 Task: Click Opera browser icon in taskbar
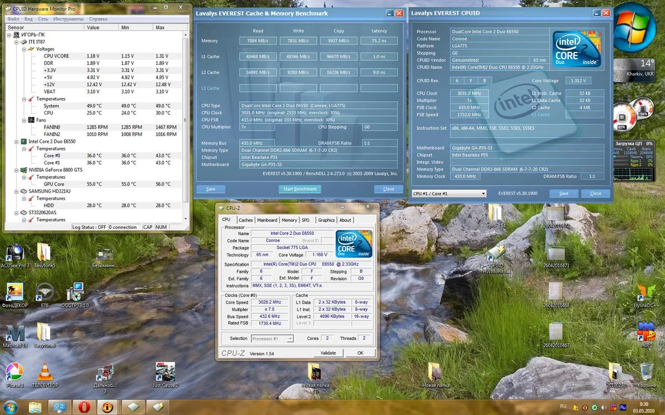[x=83, y=407]
